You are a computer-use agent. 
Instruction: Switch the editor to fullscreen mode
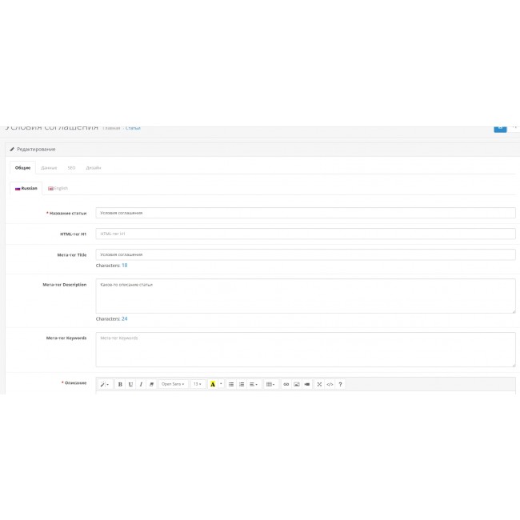[319, 384]
